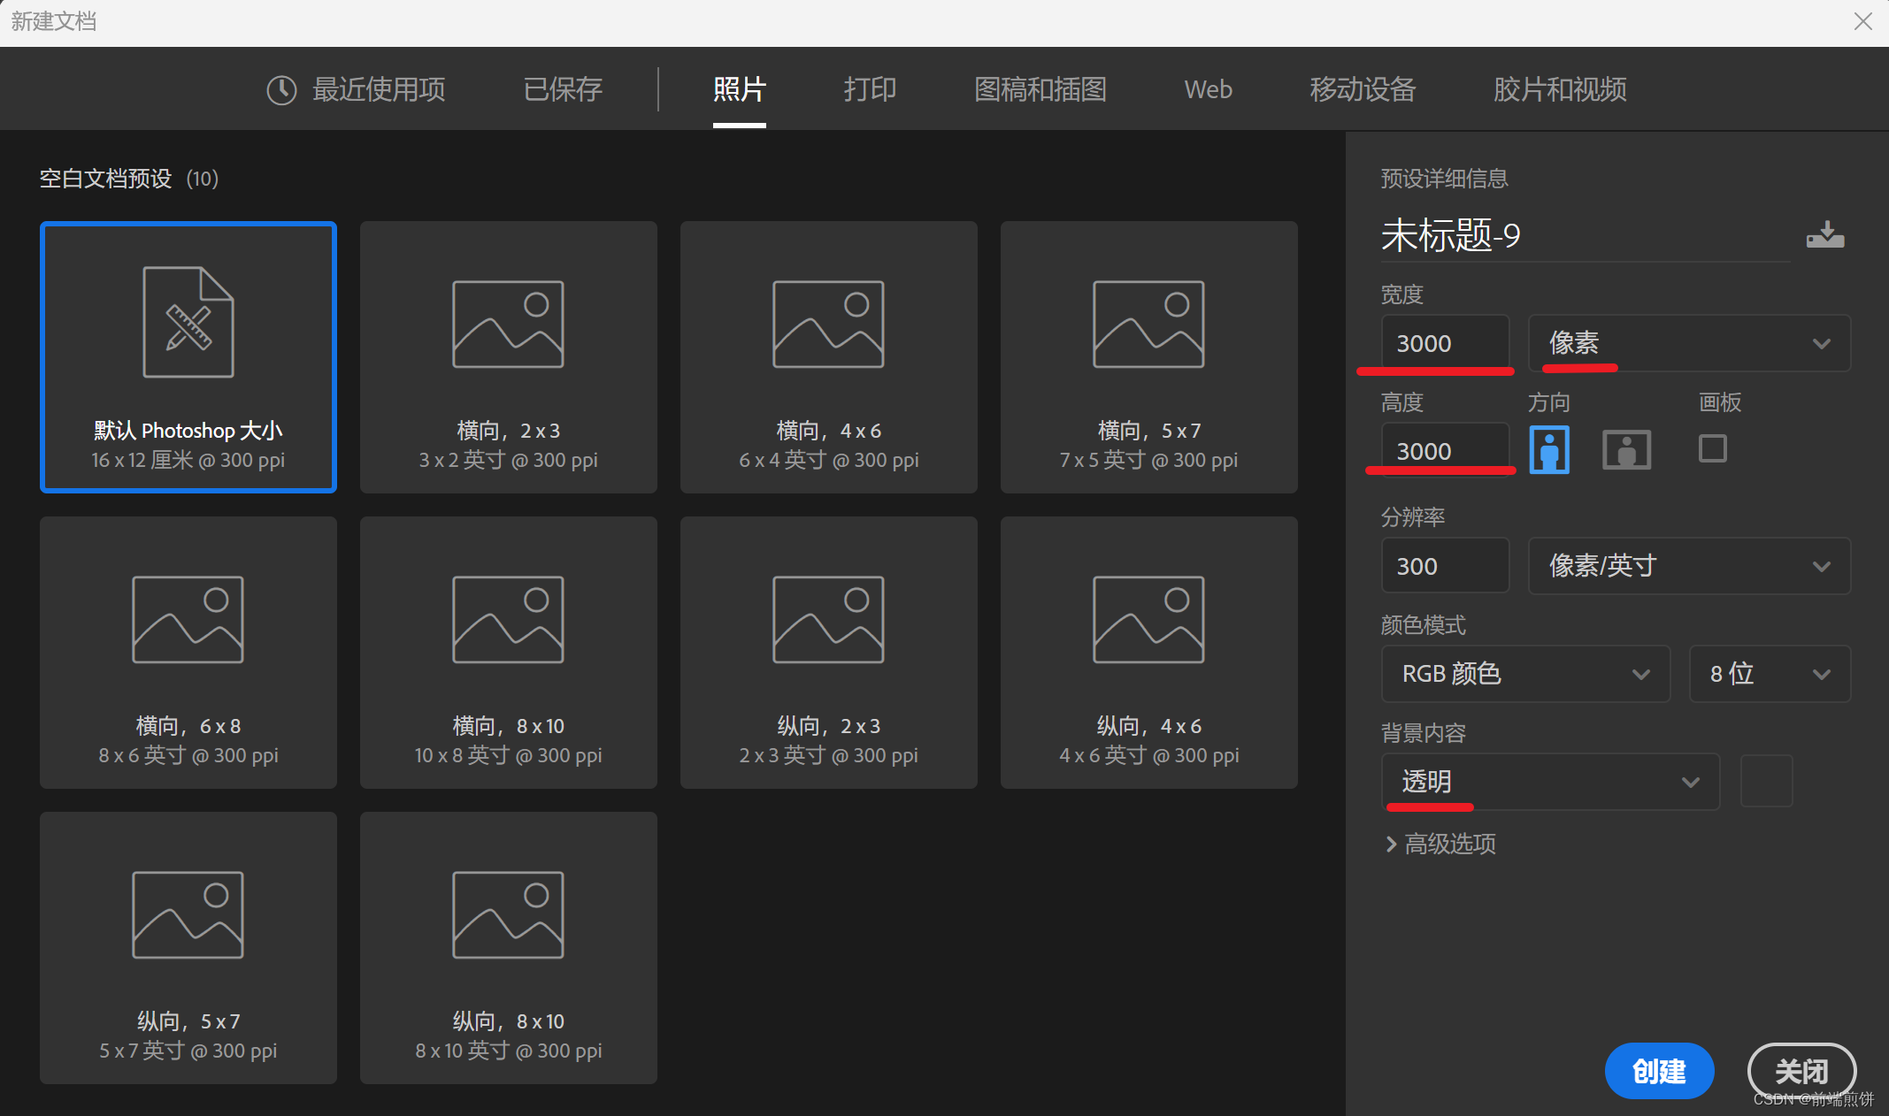Switch to the 打印 tab

(870, 89)
